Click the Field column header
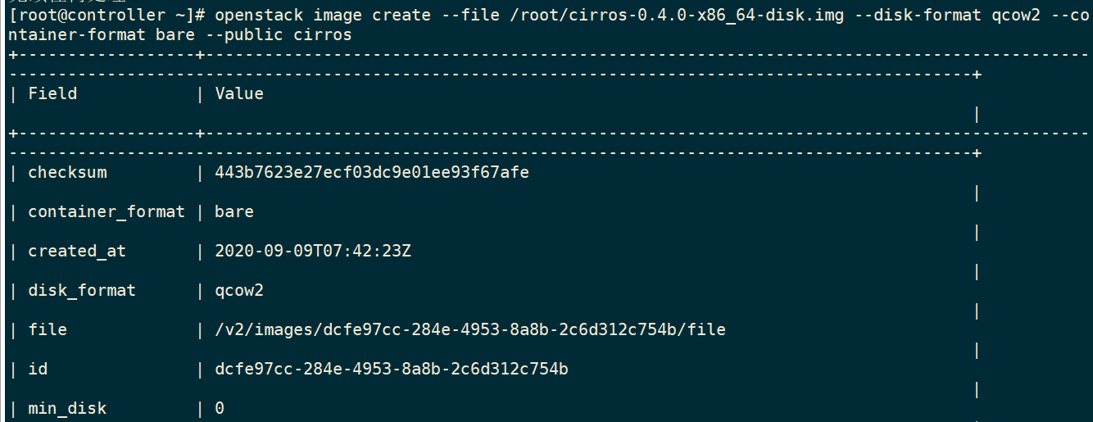The width and height of the screenshot is (1093, 422). (x=52, y=93)
